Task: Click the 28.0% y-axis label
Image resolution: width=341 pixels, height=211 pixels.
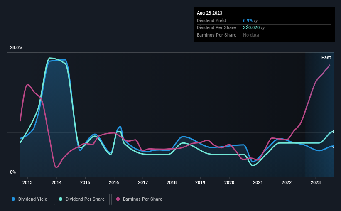Action: [x=16, y=48]
